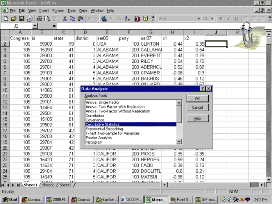The width and height of the screenshot is (272, 204).
Task: Switch to the Sheet2 tab
Action: (48, 185)
